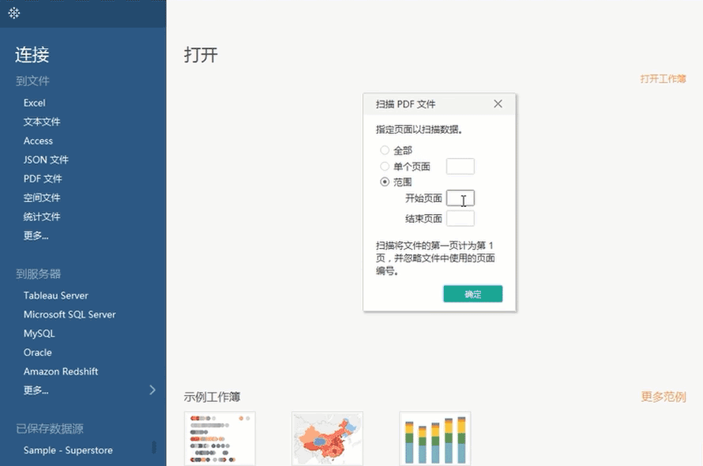Click the 开始页面 input field
This screenshot has height=466, width=703.
click(x=460, y=198)
